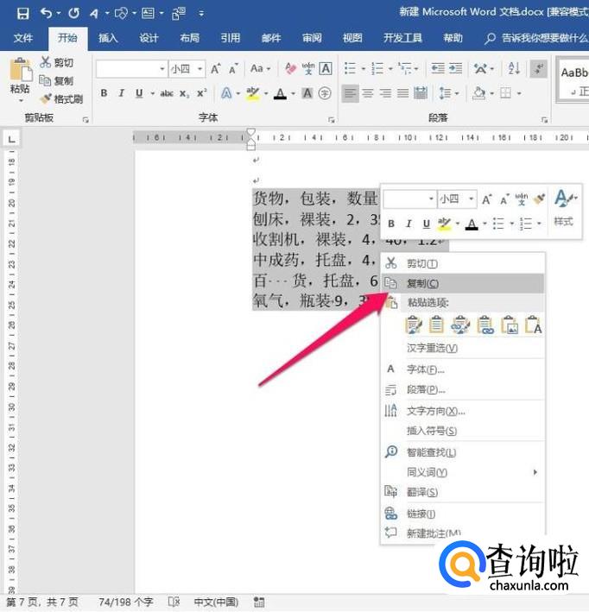Click 翻译(S) in the context menu
589x612 pixels.
point(462,492)
